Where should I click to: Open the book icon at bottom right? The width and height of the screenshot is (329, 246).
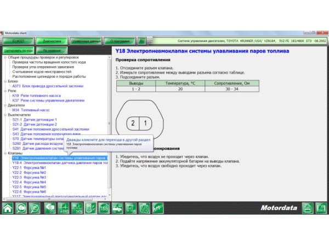tap(321, 208)
